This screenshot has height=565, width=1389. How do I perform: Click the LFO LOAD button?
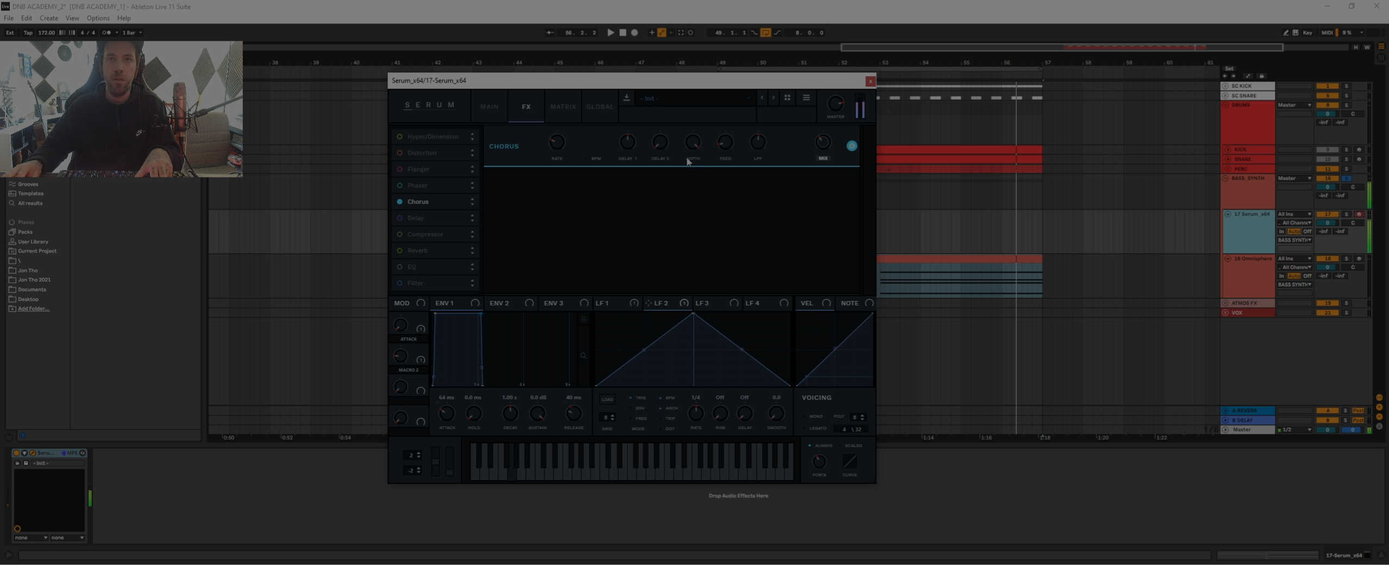click(x=607, y=399)
